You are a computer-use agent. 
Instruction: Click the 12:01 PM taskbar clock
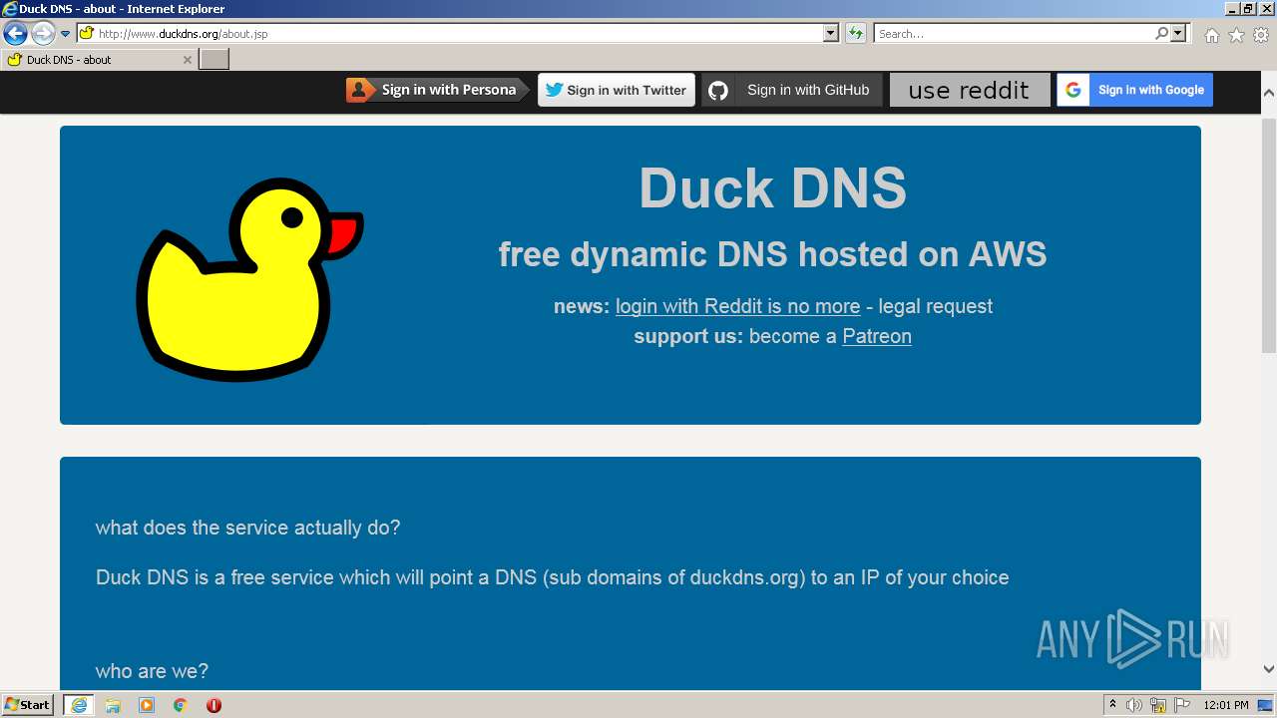pyautogui.click(x=1226, y=705)
